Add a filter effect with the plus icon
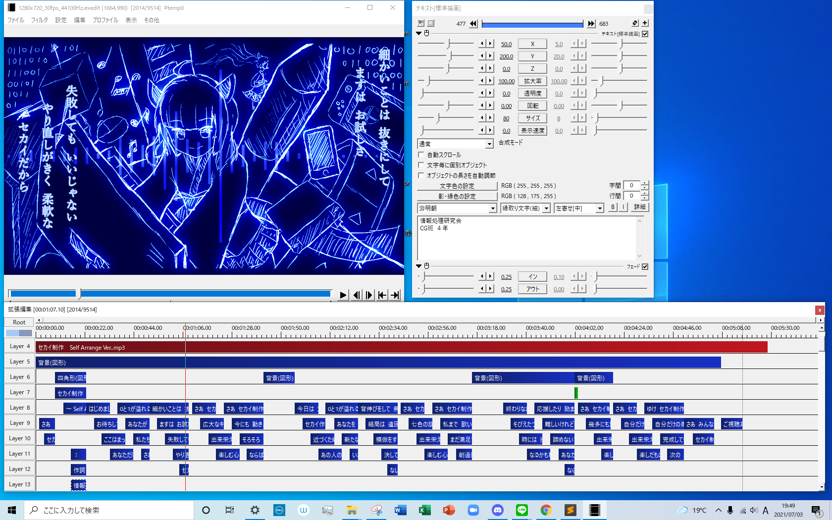This screenshot has height=520, width=832. point(645,23)
